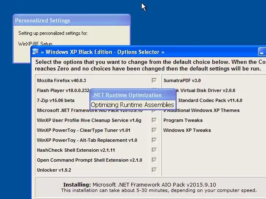Select SumatraPDF v3.0 entry
The width and height of the screenshot is (266, 199).
point(182,80)
